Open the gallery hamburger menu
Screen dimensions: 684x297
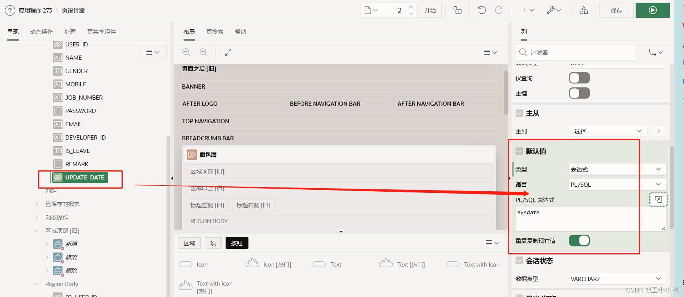tap(492, 243)
